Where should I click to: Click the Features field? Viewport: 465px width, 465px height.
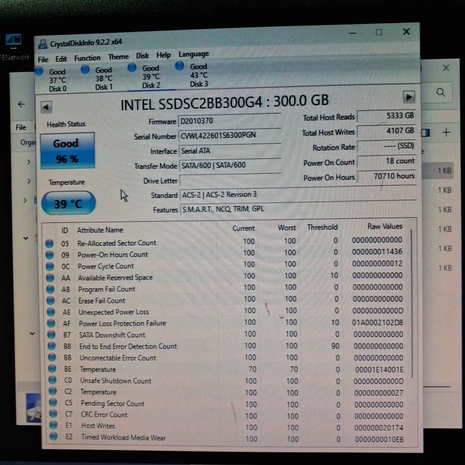pyautogui.click(x=298, y=209)
